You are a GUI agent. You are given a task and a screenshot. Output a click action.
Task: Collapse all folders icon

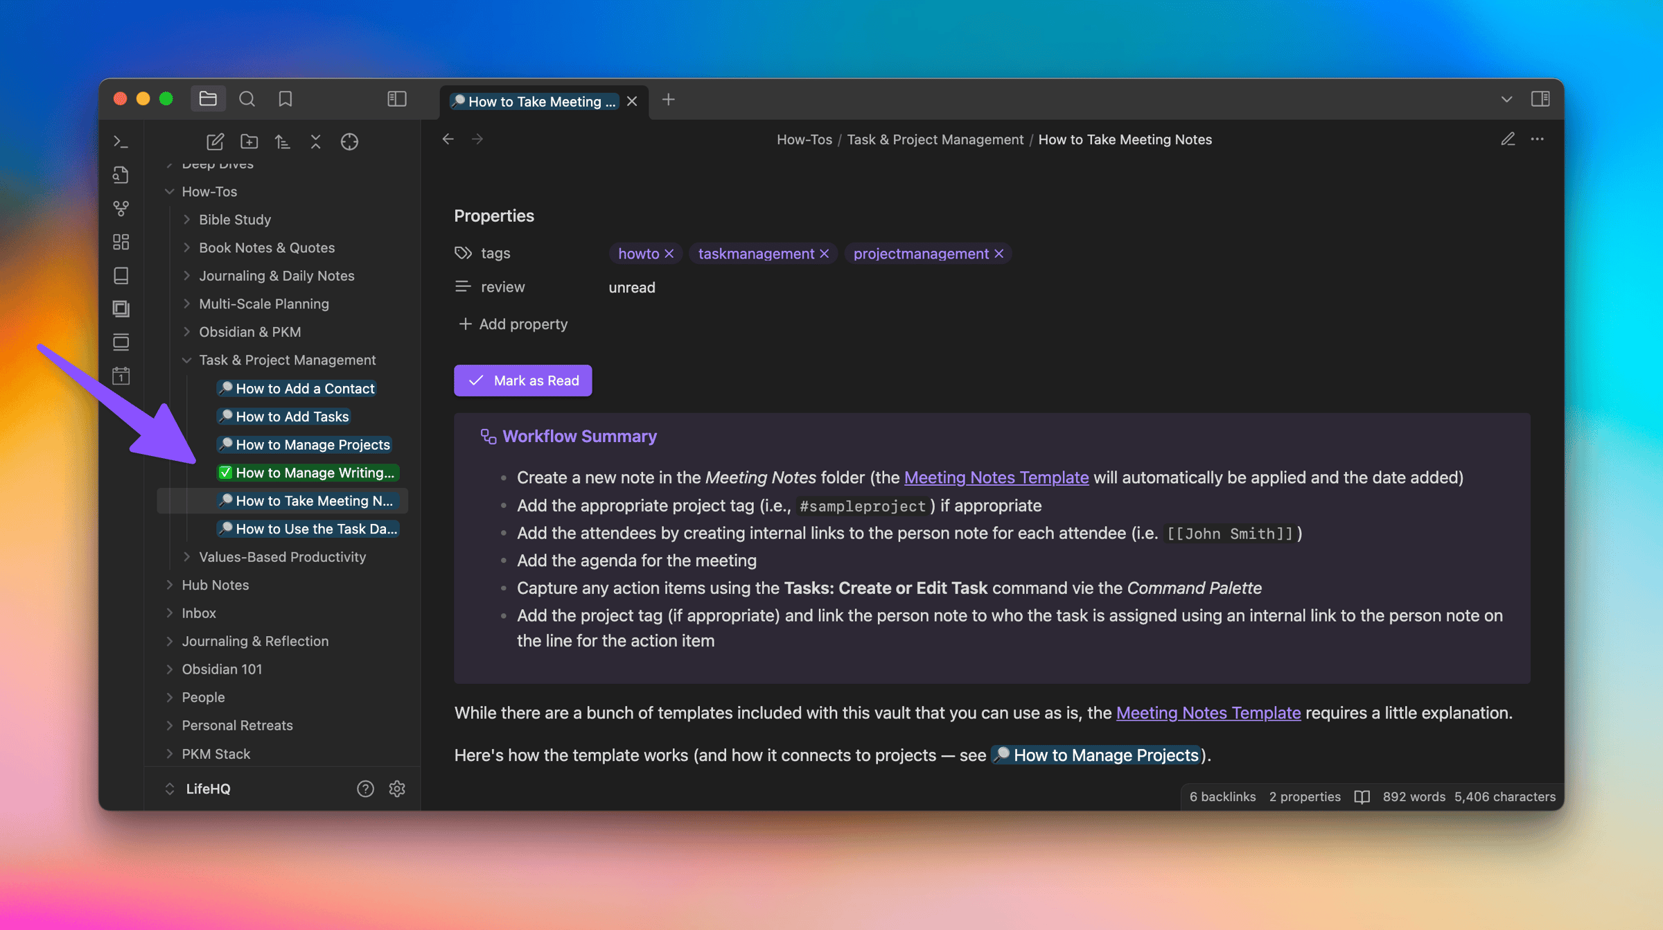pyautogui.click(x=316, y=142)
